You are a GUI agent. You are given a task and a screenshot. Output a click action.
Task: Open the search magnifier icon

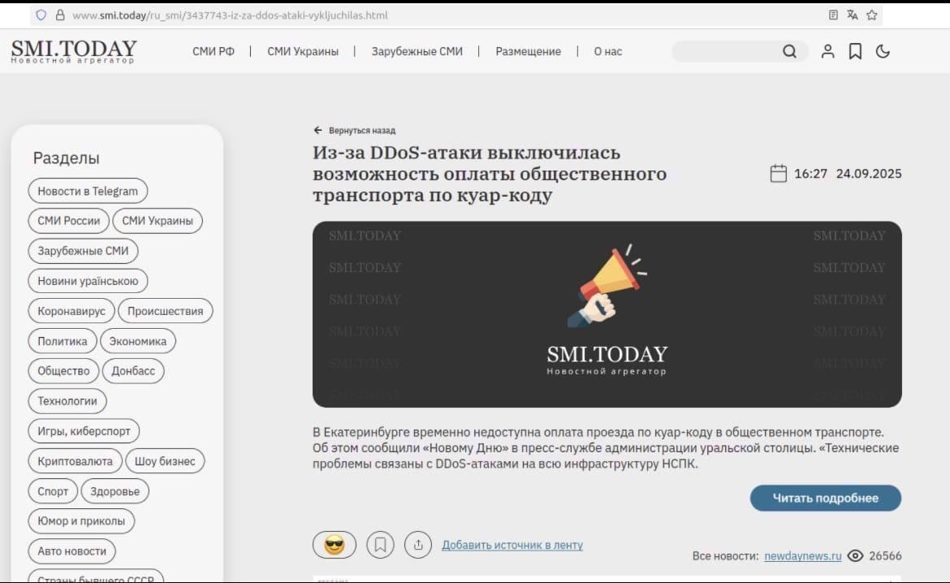click(789, 51)
